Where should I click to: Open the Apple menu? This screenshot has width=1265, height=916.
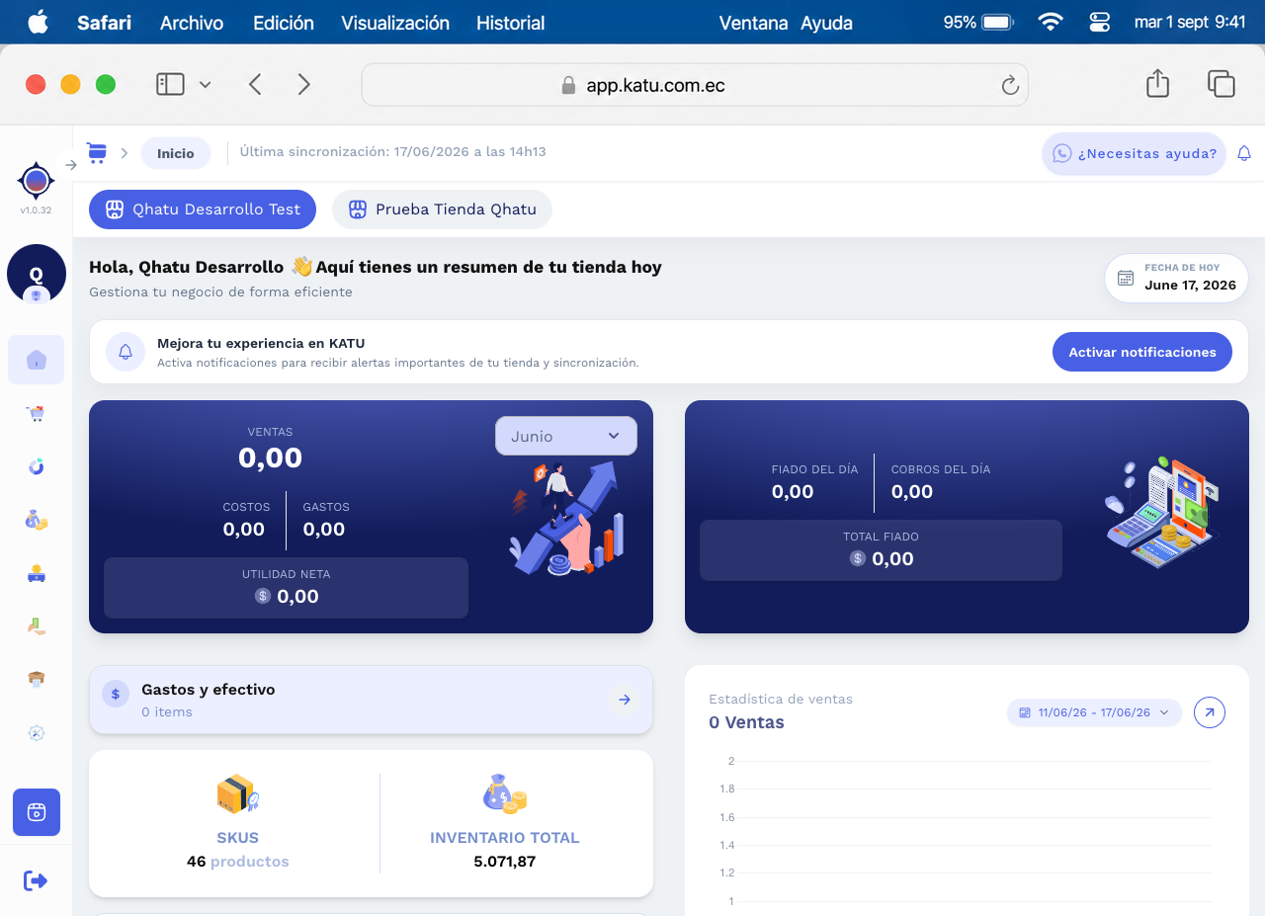pos(38,22)
